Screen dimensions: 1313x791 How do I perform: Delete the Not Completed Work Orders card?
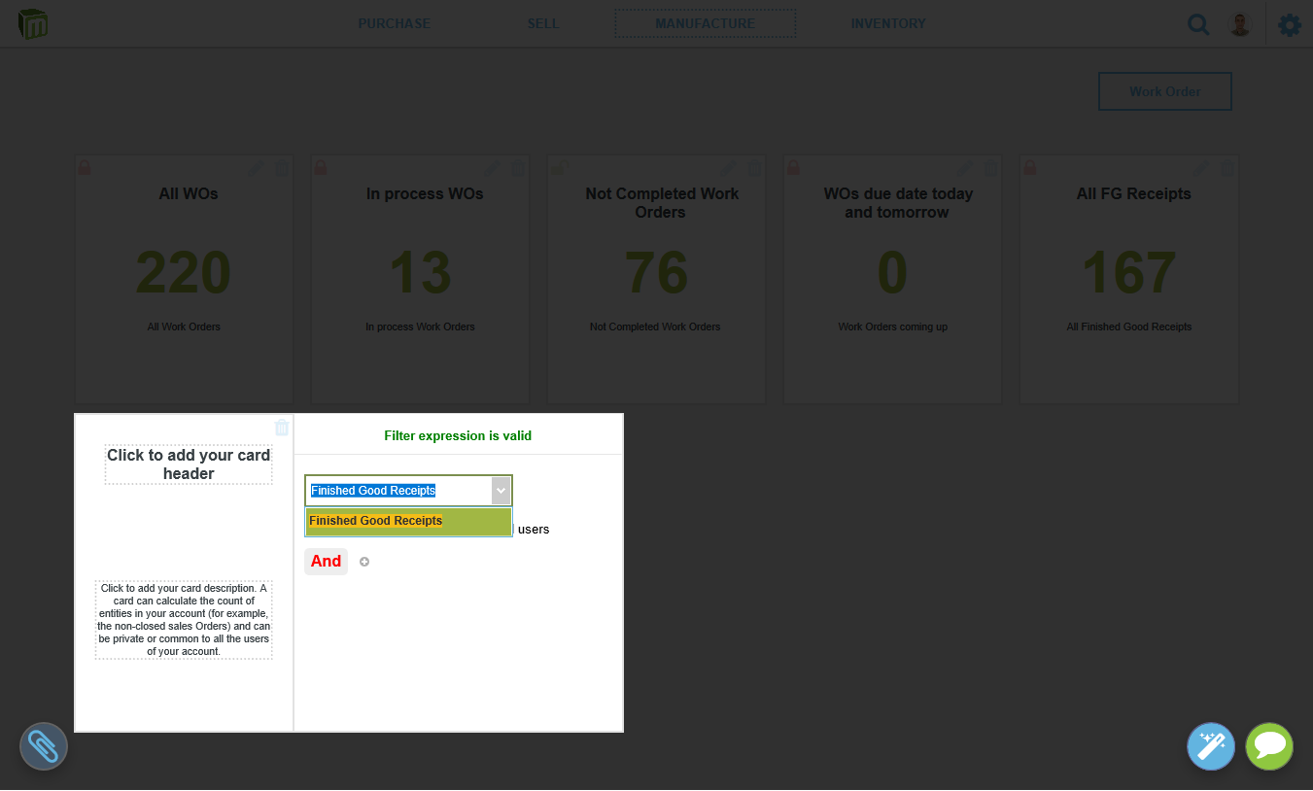tap(754, 168)
